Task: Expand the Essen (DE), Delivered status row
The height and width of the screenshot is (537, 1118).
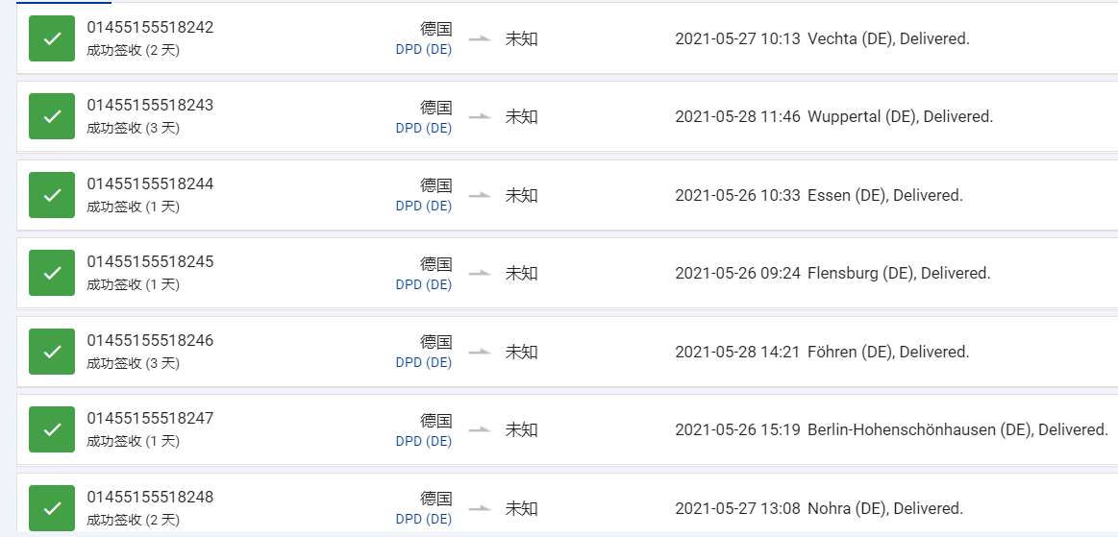Action: click(x=818, y=195)
